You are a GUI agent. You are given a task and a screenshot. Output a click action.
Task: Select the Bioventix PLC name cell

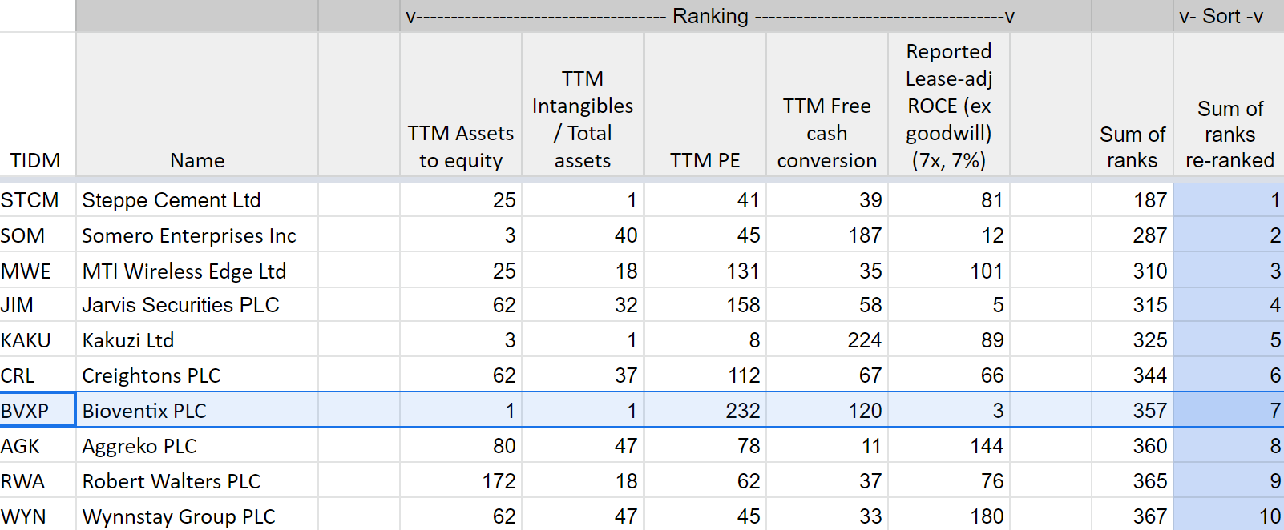(x=197, y=411)
